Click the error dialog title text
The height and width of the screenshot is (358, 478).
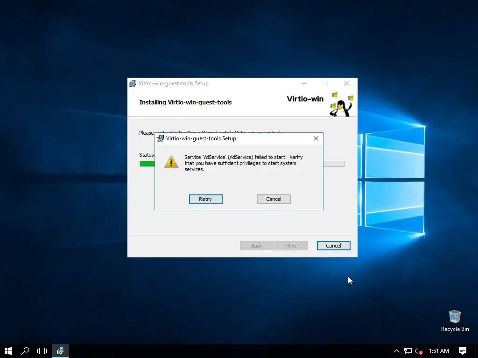click(201, 138)
